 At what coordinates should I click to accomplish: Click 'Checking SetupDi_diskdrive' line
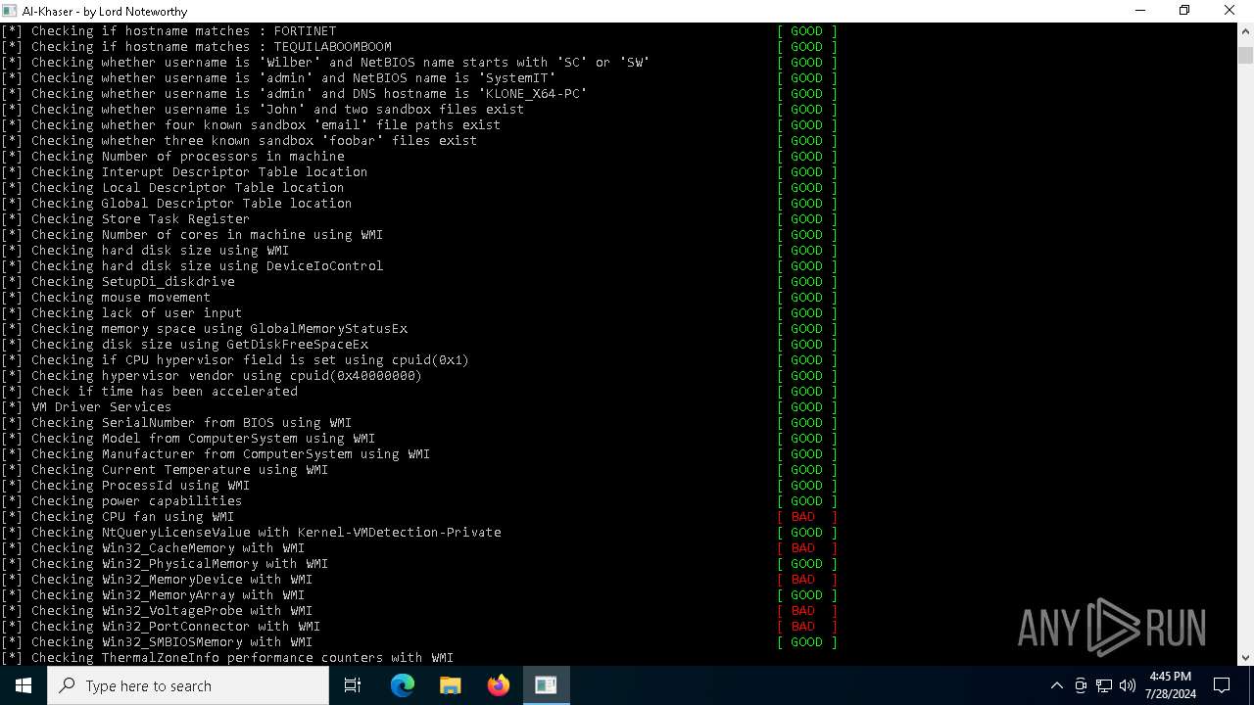[x=118, y=282]
